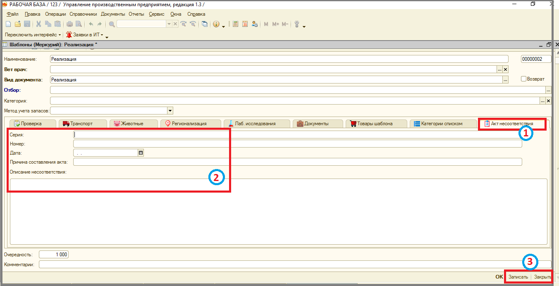Open the Заявки в ИТ dropdown

pyautogui.click(x=102, y=35)
